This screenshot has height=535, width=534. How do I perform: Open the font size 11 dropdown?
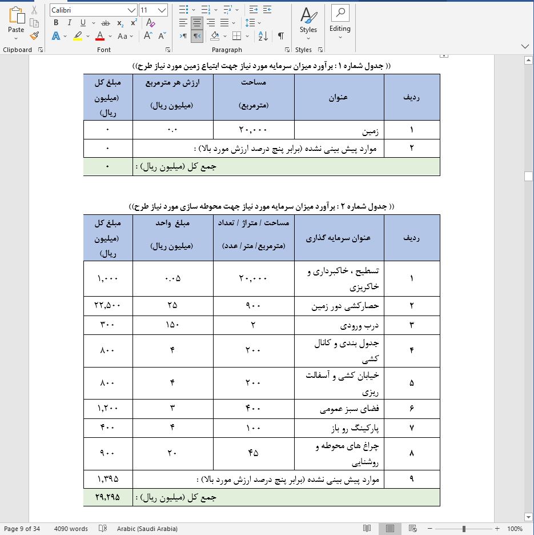(162, 10)
